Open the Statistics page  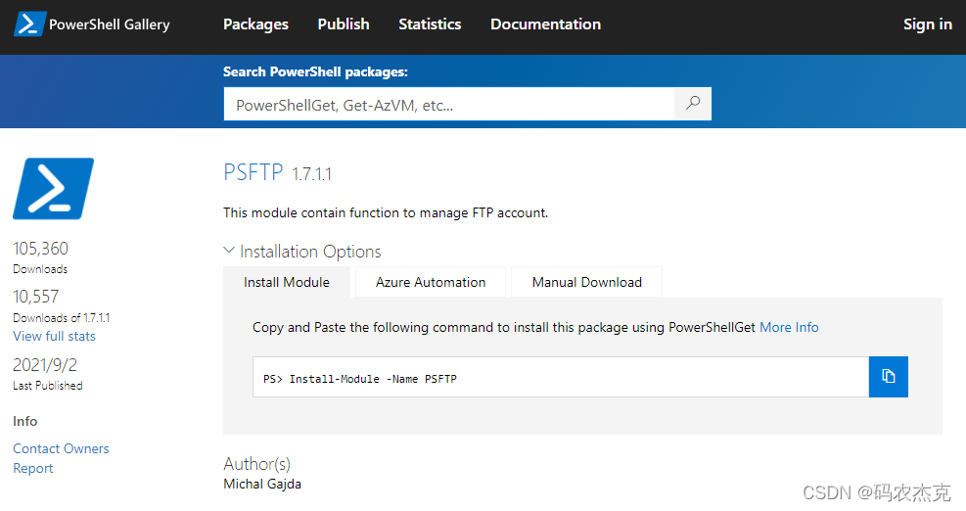[430, 24]
